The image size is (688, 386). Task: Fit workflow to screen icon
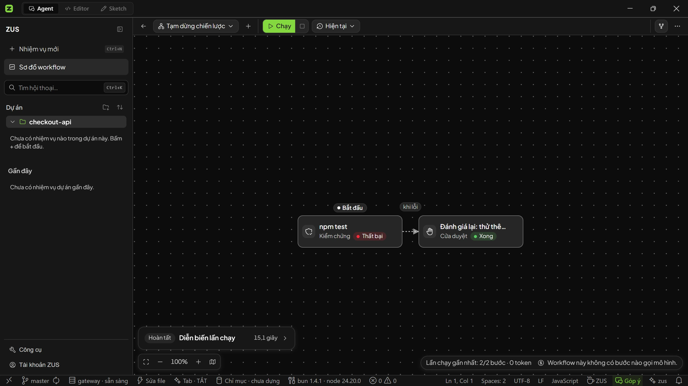click(x=146, y=362)
